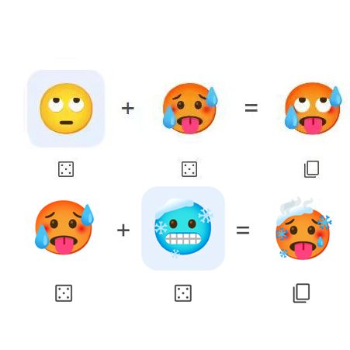
Task: Randomize the rolling eyes emoji with dice
Action: (66, 169)
